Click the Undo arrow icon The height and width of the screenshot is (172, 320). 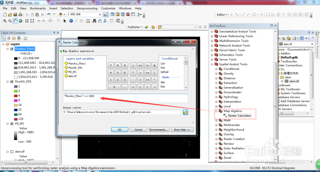pyautogui.click(x=49, y=14)
